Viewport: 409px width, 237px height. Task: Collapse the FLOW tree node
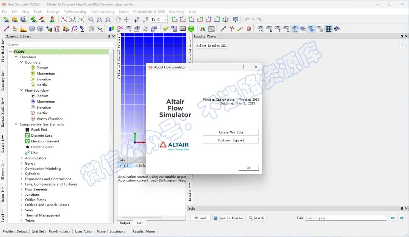[11, 51]
